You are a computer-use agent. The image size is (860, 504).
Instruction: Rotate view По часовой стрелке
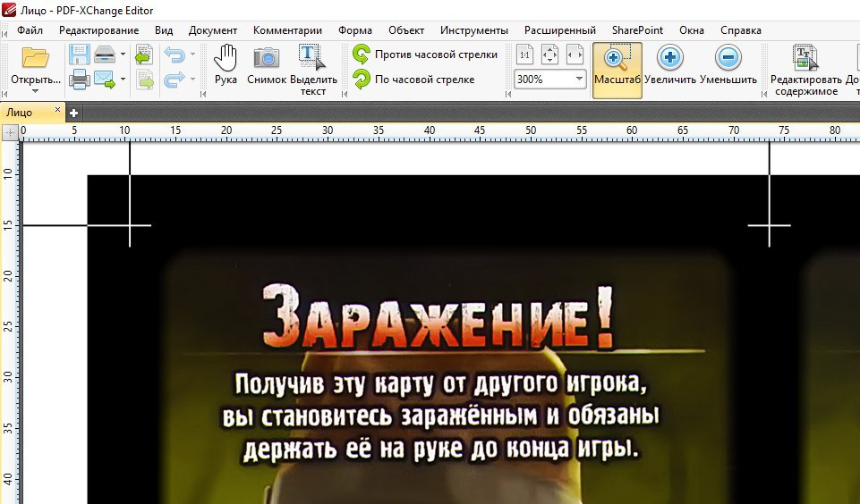[413, 79]
